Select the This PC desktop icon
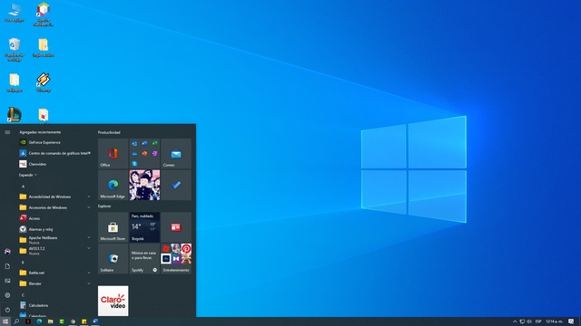This screenshot has height=326, width=581. pos(15,14)
